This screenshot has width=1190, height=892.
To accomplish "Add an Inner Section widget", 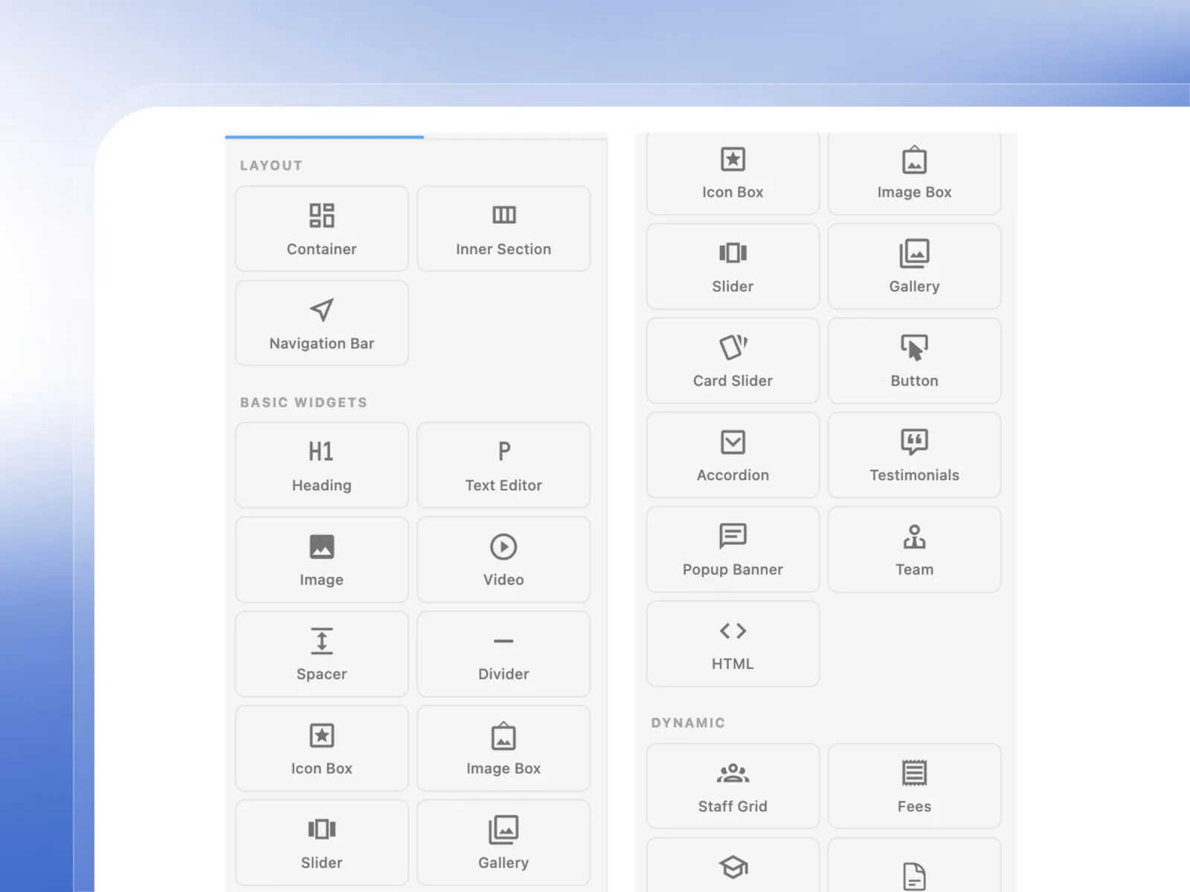I will tap(504, 228).
